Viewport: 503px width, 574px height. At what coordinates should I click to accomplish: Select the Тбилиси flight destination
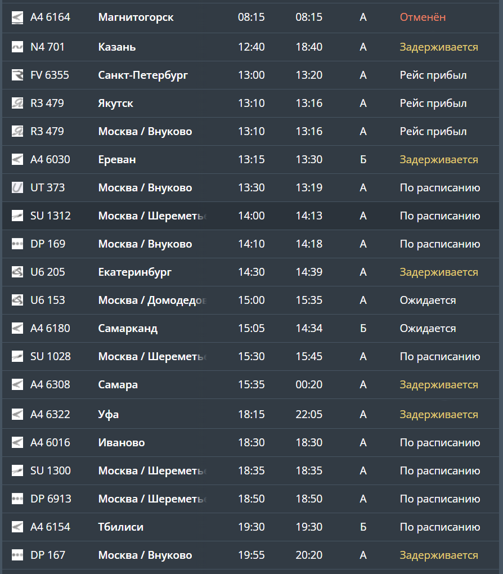click(x=120, y=527)
